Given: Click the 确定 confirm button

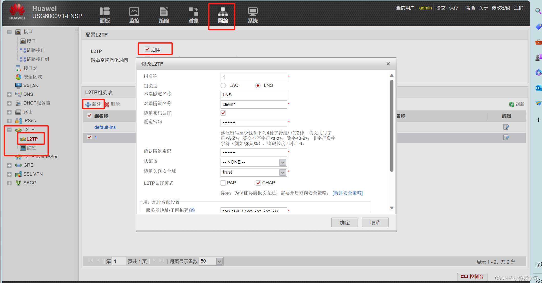Looking at the screenshot, I should pyautogui.click(x=344, y=223).
